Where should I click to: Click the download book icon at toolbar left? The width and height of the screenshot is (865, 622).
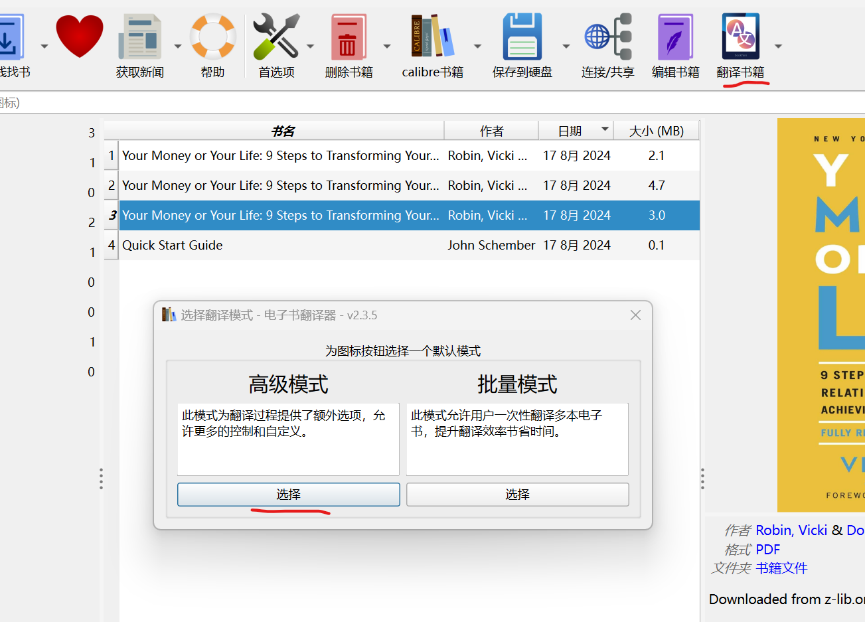pyautogui.click(x=11, y=38)
